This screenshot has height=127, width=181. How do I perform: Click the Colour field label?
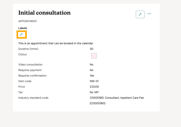(x=23, y=55)
